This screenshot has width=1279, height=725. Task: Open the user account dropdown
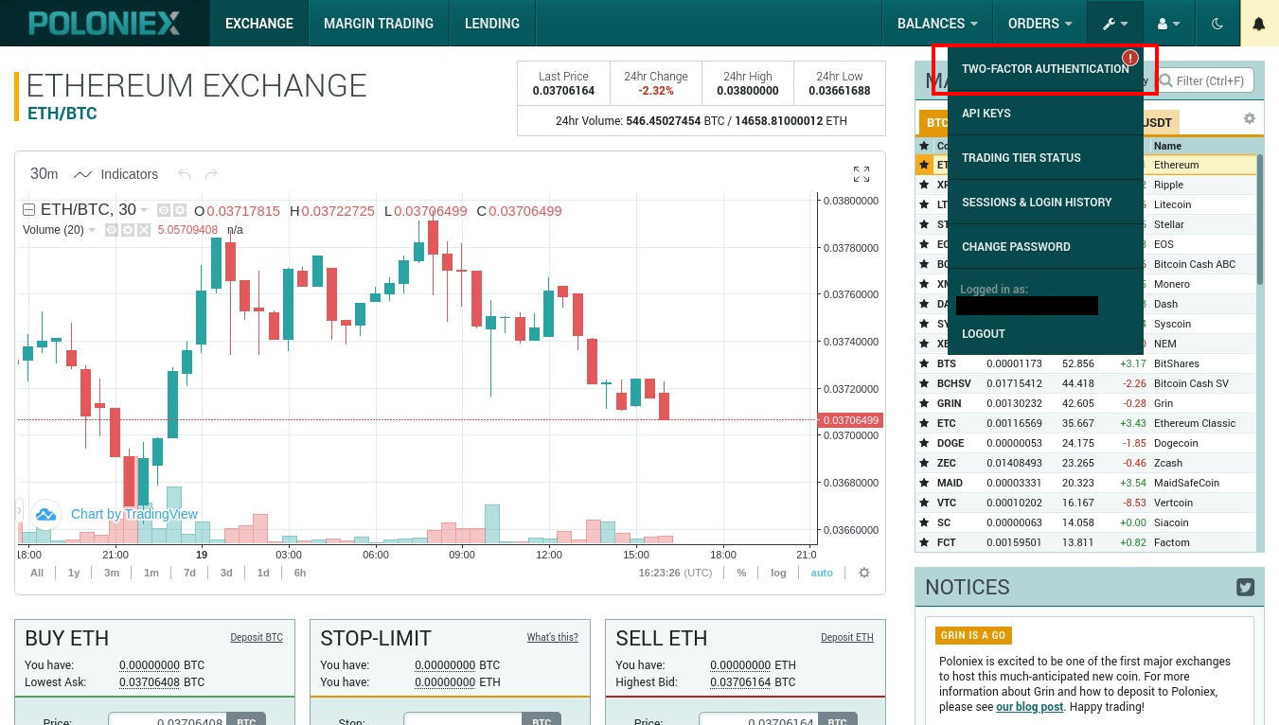[x=1168, y=24]
